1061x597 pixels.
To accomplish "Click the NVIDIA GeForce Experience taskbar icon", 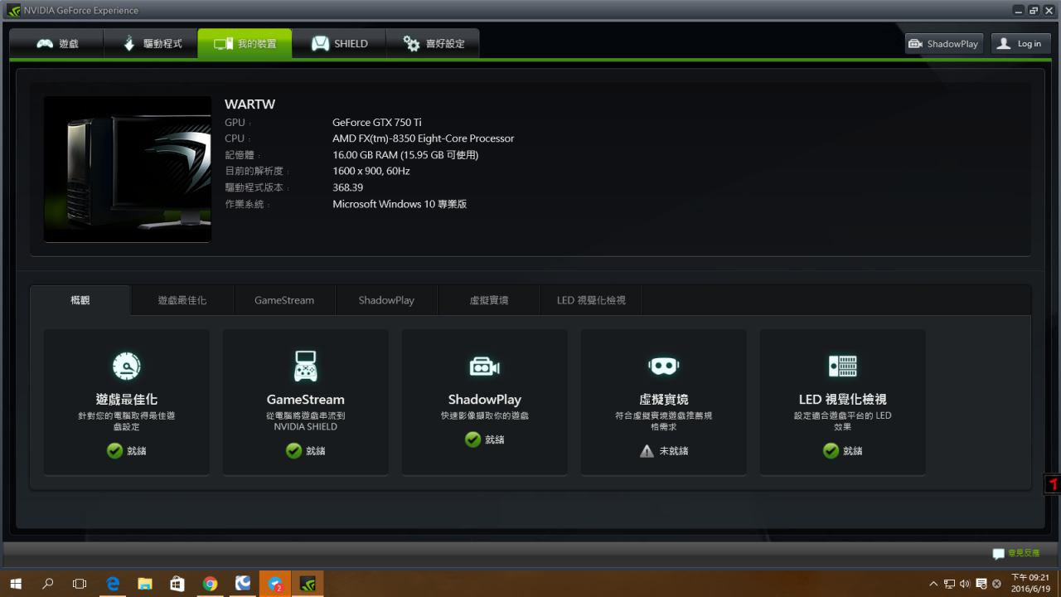I will tap(308, 584).
